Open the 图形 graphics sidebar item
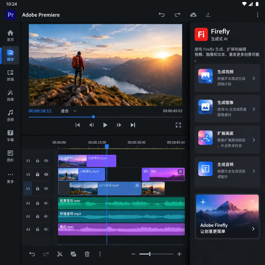Viewport: 265px width, 265px height. click(10, 156)
